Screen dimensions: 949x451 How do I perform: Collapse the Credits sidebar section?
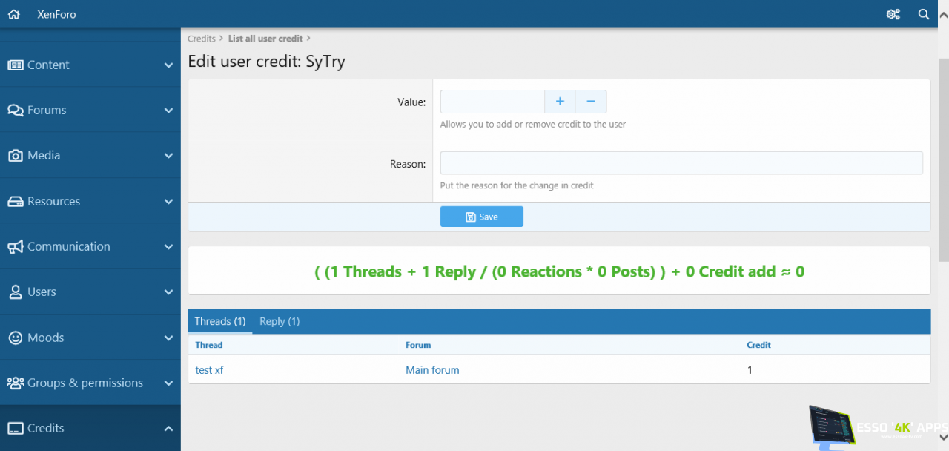[168, 429]
